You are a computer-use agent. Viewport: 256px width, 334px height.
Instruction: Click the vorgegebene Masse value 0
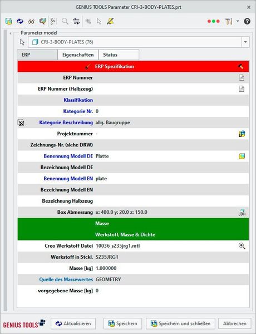97,291
